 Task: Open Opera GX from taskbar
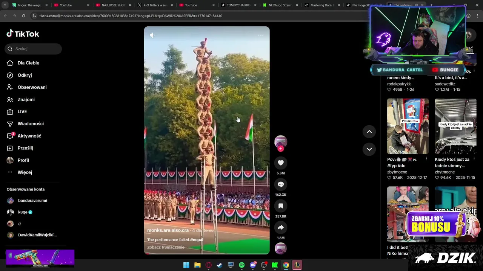click(x=208, y=265)
